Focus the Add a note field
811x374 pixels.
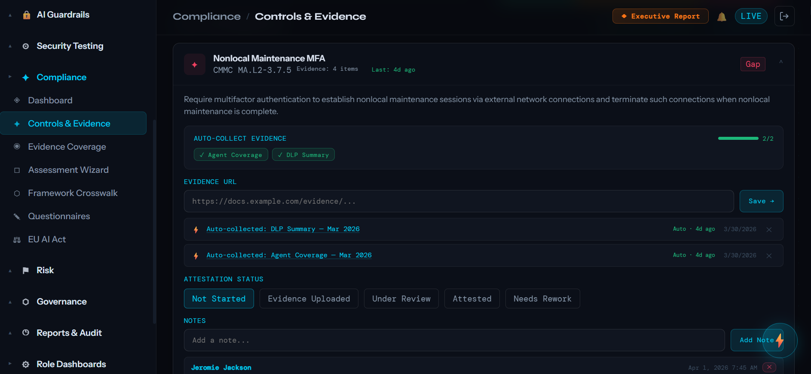point(454,340)
